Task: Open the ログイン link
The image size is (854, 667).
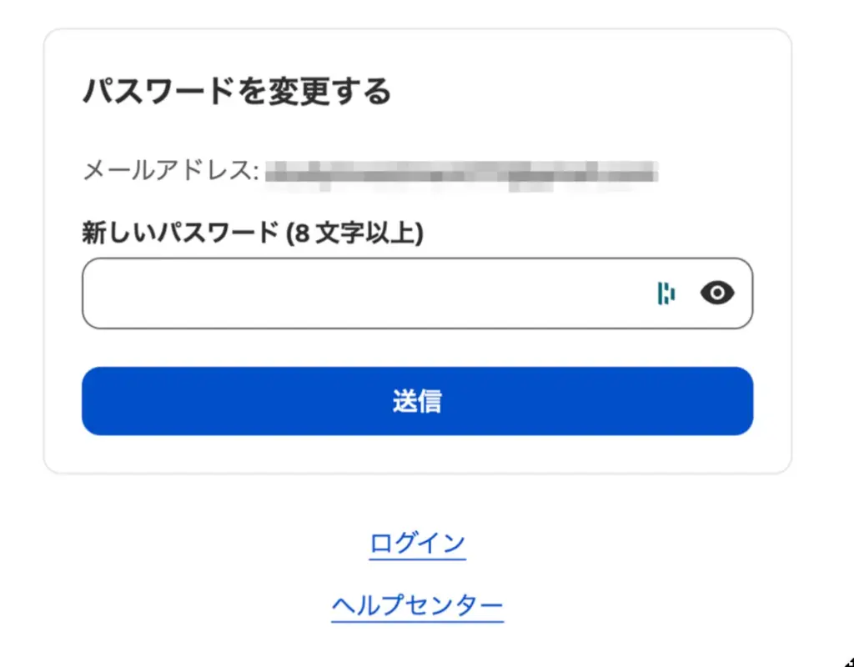Action: click(417, 544)
